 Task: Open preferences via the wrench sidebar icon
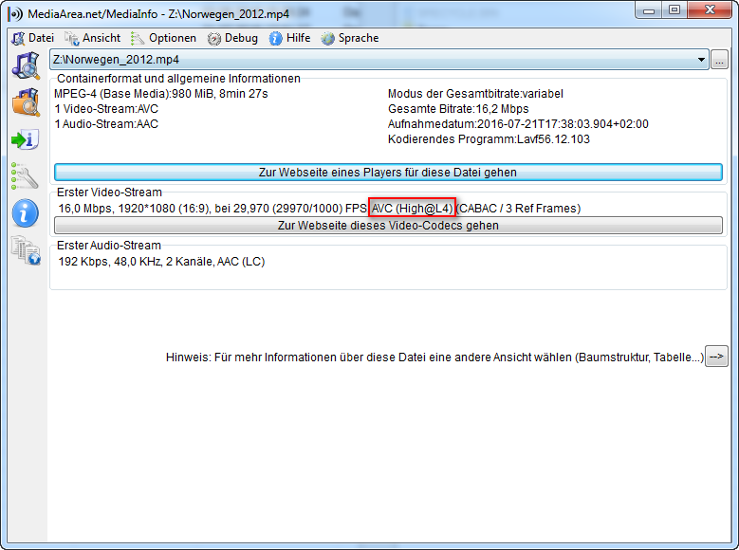(24, 176)
